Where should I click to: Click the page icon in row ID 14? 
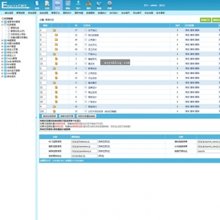click(57, 73)
